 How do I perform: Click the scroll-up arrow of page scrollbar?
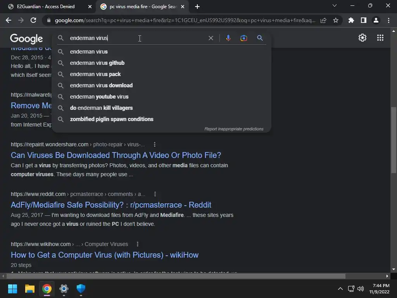[394, 31]
